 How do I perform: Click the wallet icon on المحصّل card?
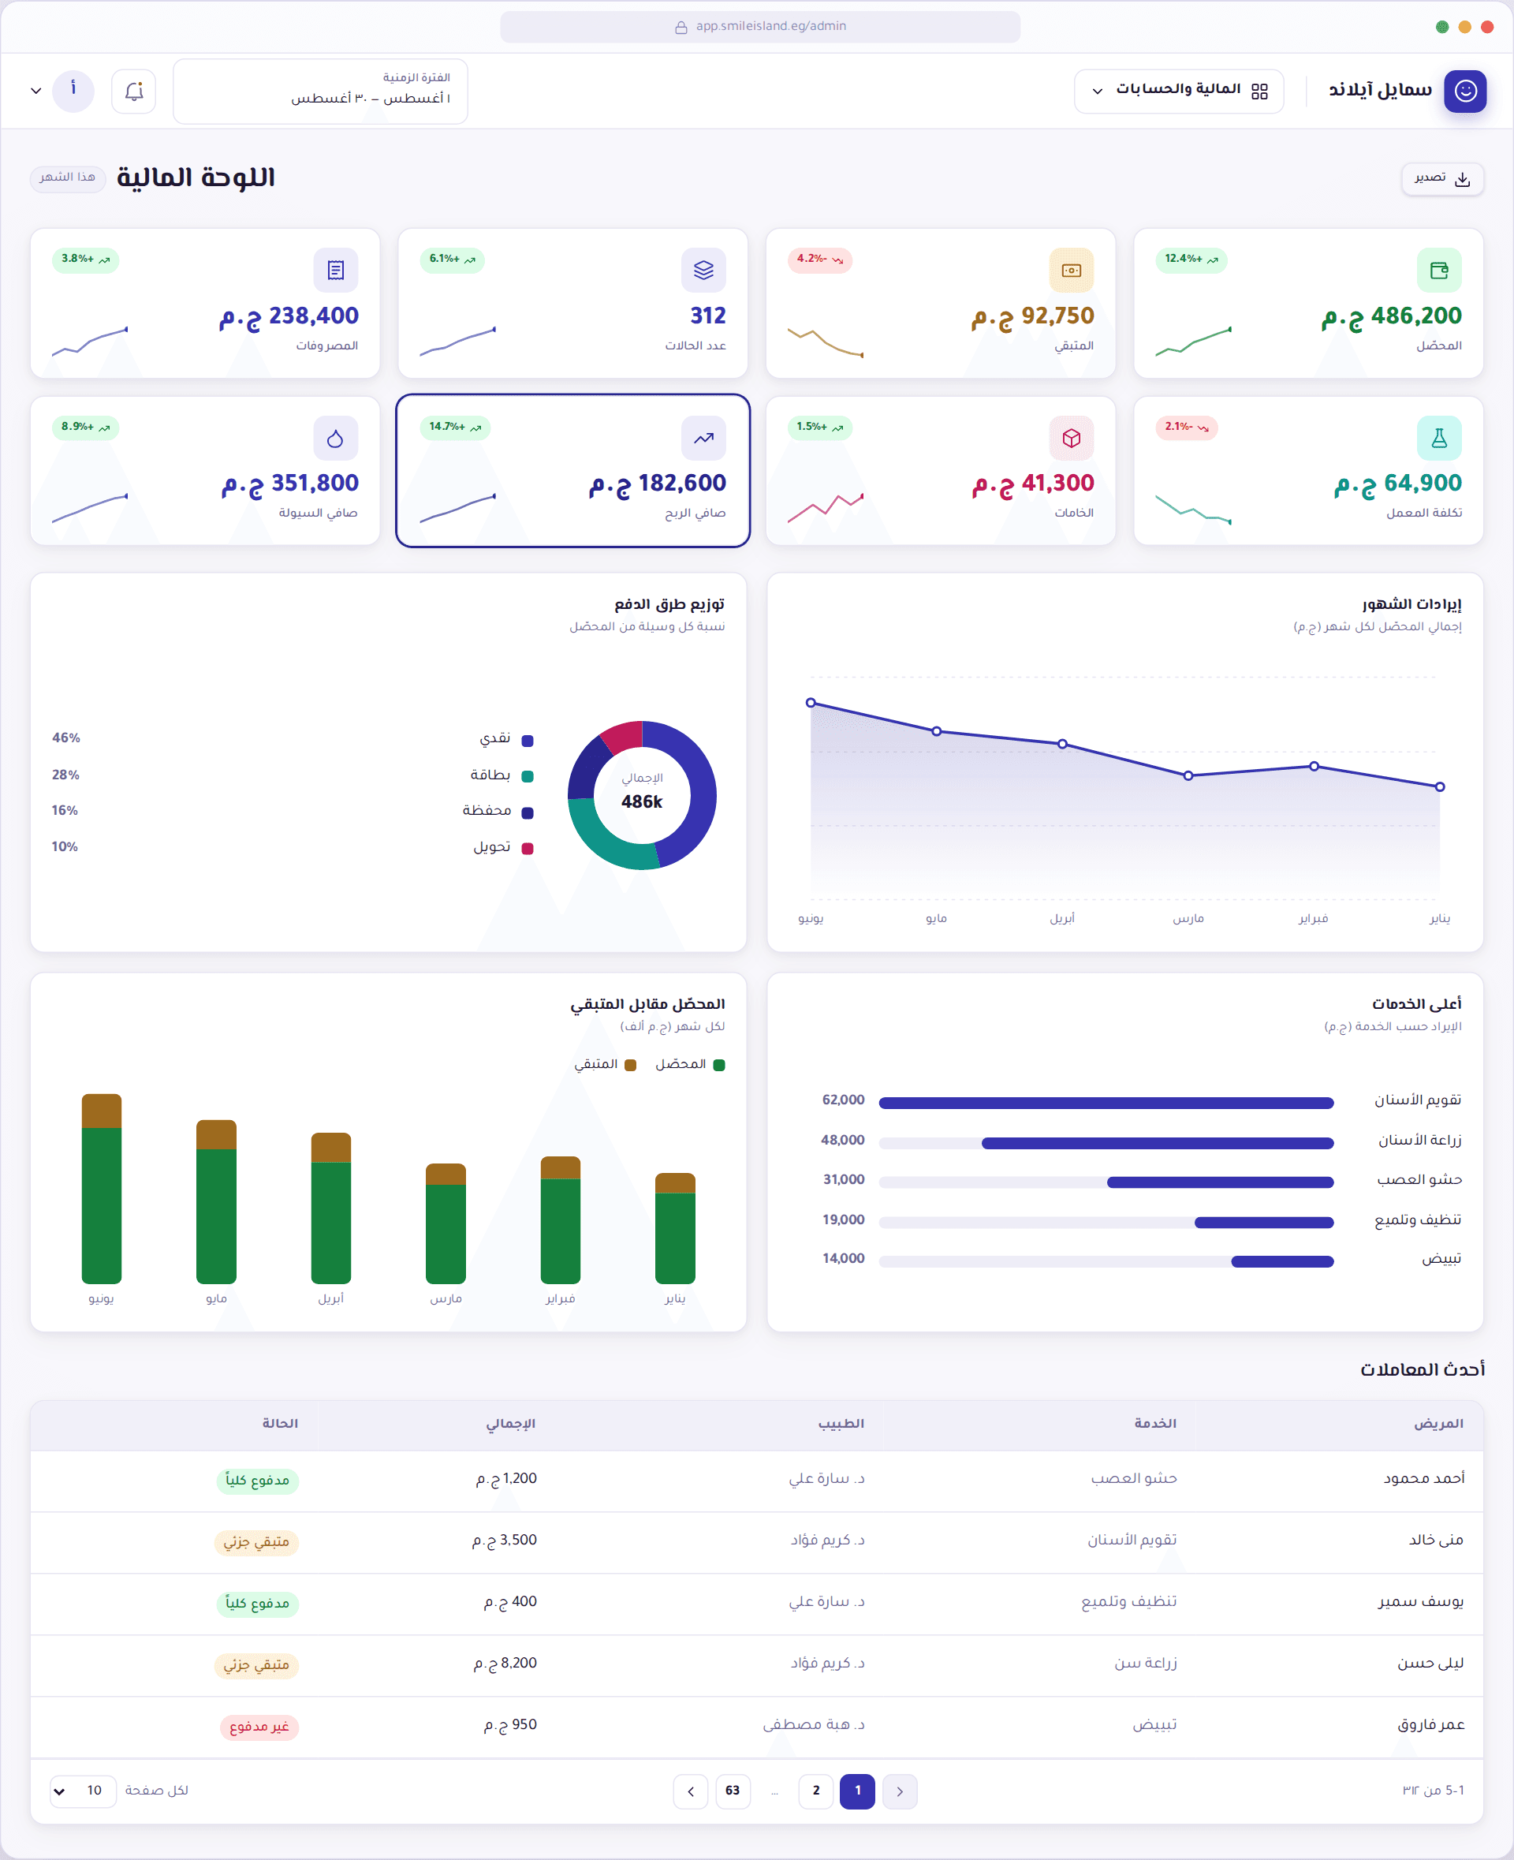(x=1439, y=271)
